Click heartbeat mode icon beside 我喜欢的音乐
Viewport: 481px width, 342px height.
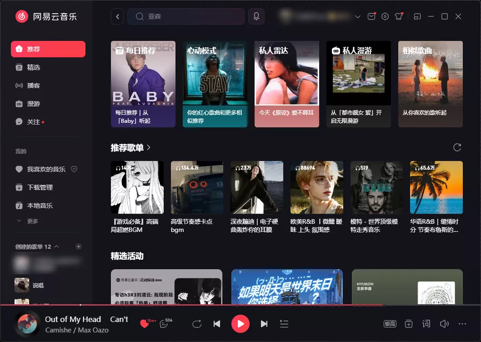tap(74, 169)
